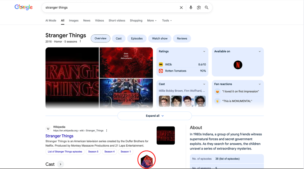Click the Google logo
The image size is (304, 169).
pyautogui.click(x=24, y=7)
